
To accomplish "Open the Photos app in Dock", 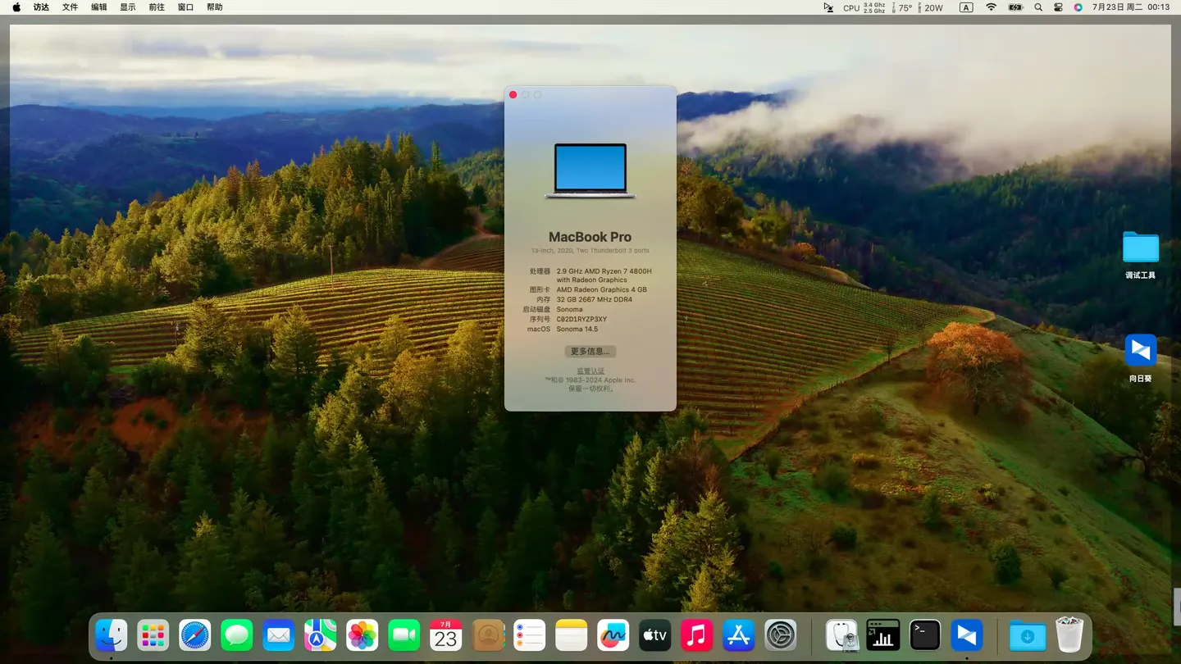I will 362,635.
